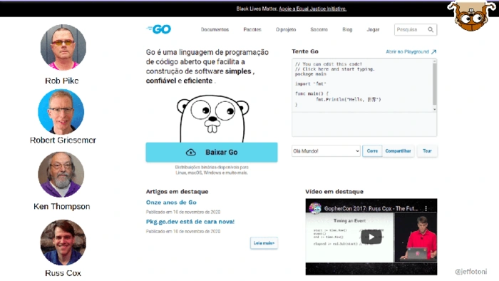Click the cartoon gopher in top corner

[471, 16]
